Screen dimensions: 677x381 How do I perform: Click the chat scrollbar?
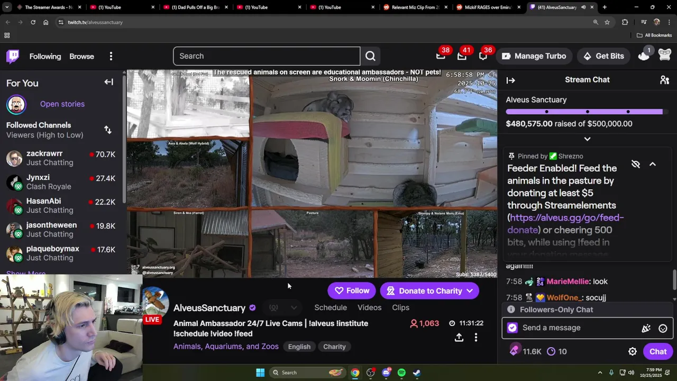(x=674, y=279)
